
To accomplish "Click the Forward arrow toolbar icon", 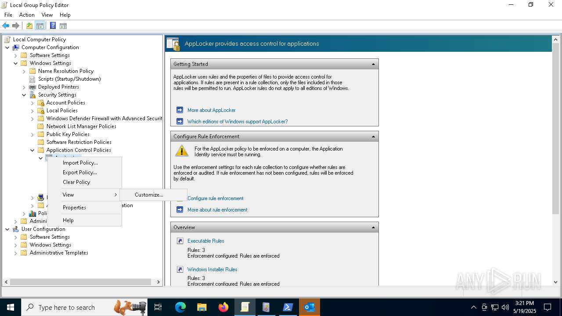I will tap(16, 26).
